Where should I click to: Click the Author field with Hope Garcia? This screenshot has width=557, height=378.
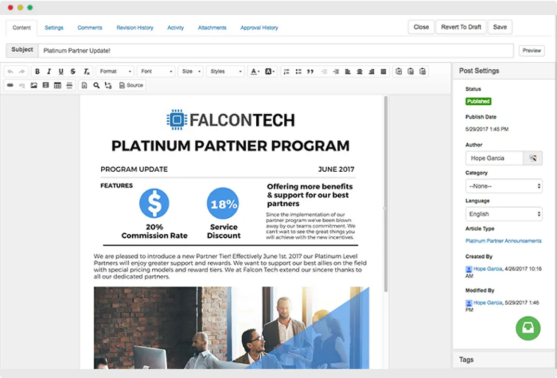click(494, 158)
